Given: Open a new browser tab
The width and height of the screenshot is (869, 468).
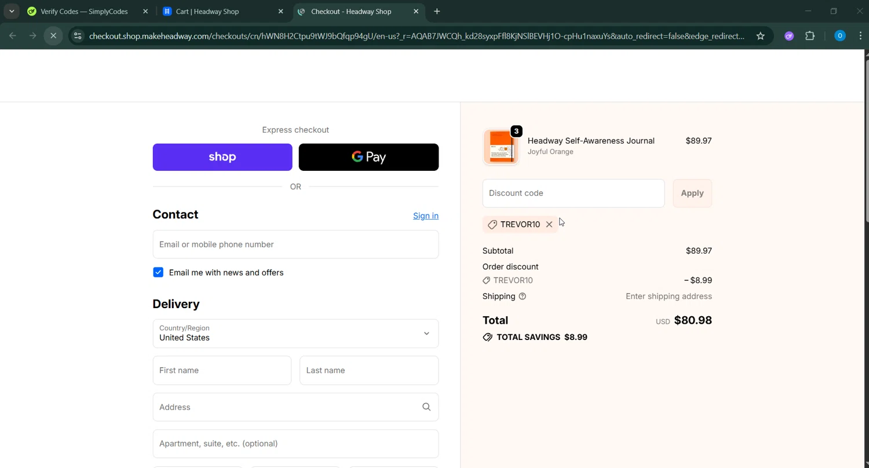Looking at the screenshot, I should 437,12.
